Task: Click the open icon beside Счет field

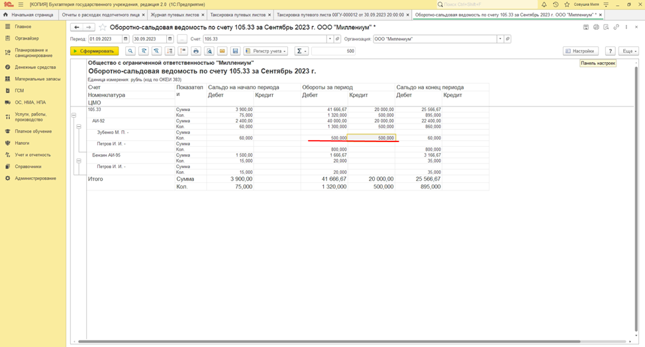Action: (x=337, y=39)
